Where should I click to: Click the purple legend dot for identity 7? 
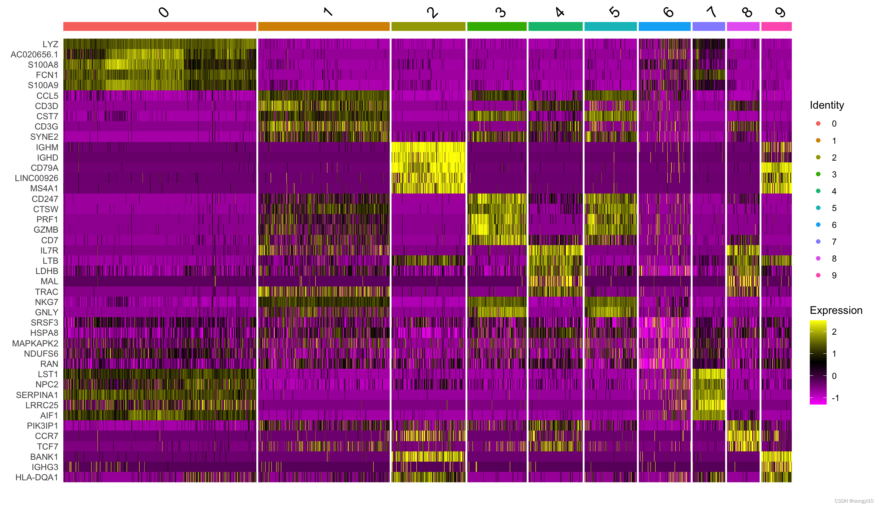coord(818,241)
